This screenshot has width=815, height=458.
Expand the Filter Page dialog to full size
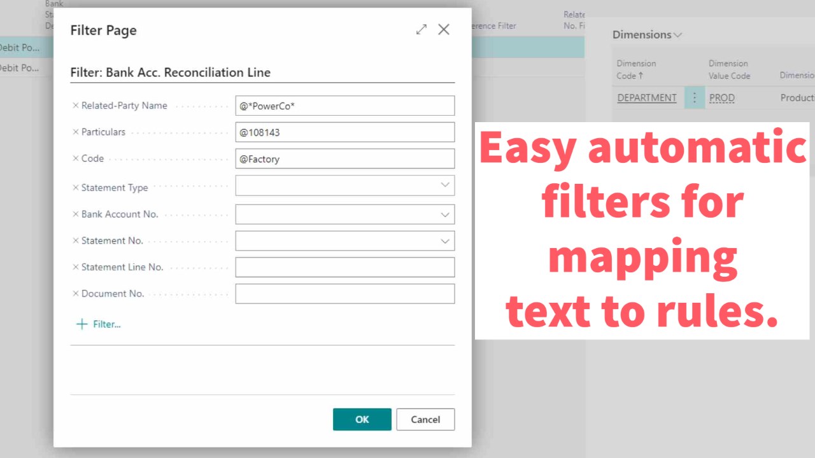[422, 29]
